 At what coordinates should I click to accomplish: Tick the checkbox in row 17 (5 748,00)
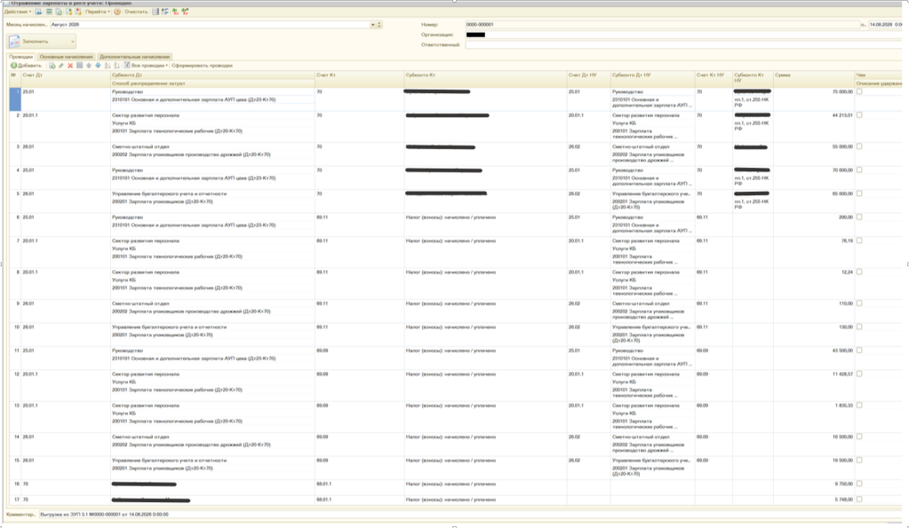(x=859, y=499)
